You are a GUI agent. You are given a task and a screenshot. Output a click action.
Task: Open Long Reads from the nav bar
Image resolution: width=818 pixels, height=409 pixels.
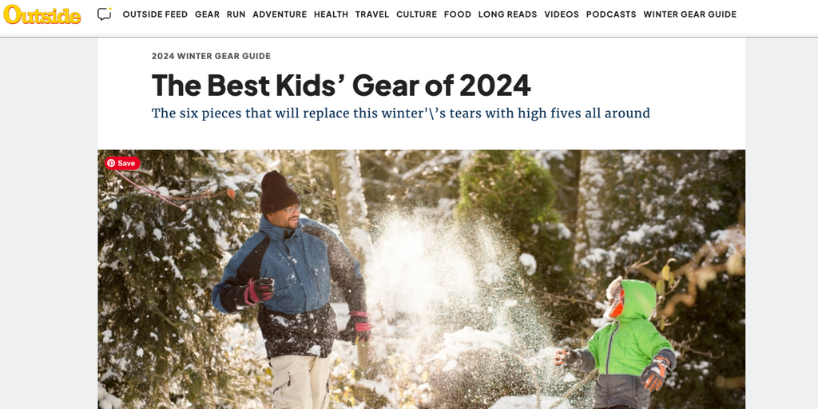tap(507, 14)
